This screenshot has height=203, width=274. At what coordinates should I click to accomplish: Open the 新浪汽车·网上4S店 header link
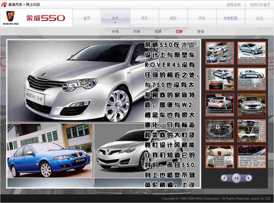[24, 4]
